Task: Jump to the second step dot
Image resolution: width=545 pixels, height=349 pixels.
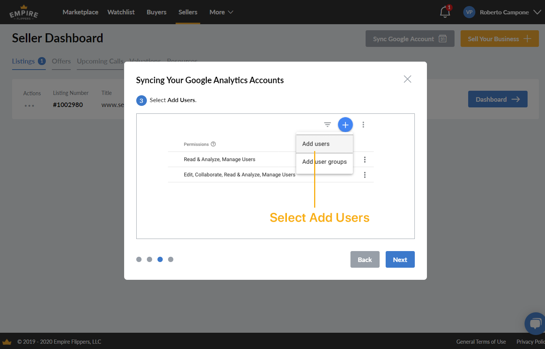Action: (149, 259)
